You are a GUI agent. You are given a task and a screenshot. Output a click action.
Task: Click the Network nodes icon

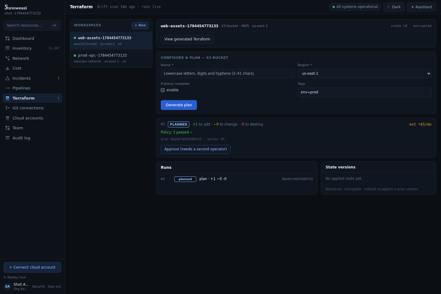coord(7,58)
